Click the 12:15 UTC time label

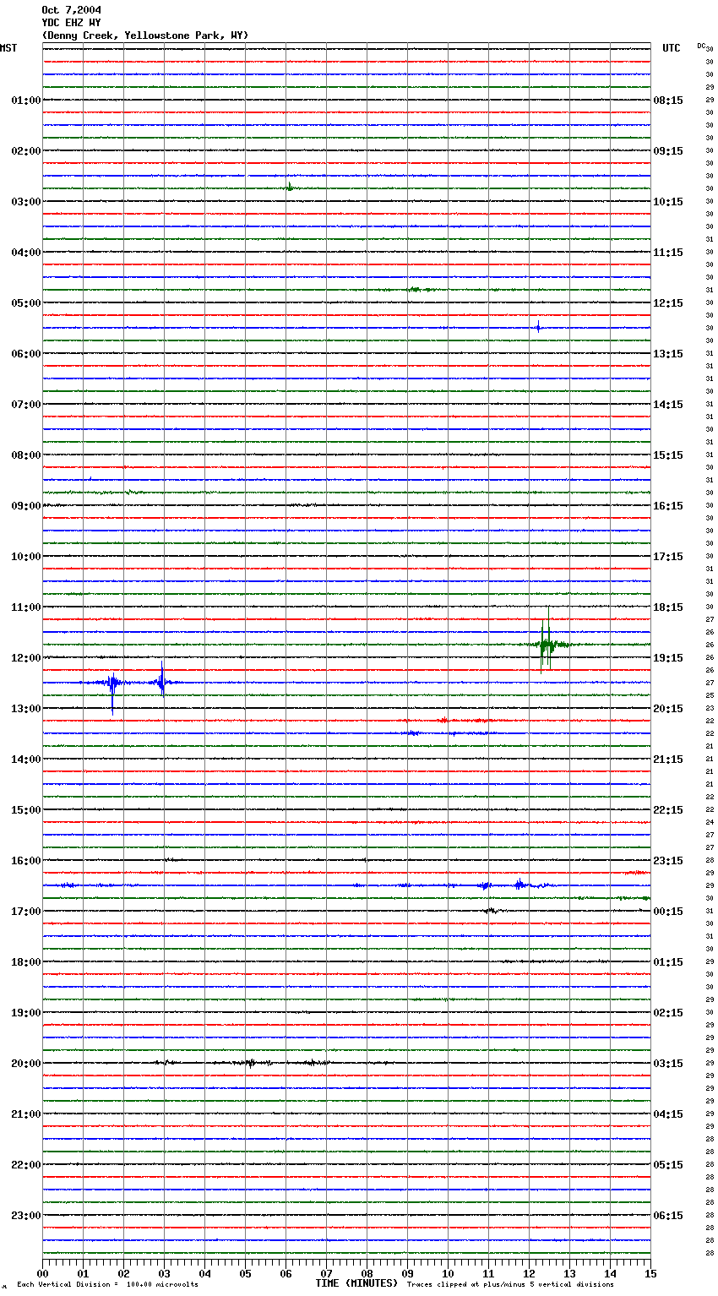tap(668, 303)
